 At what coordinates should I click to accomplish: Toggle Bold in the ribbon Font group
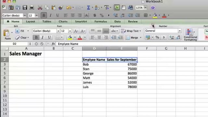pos(36,37)
